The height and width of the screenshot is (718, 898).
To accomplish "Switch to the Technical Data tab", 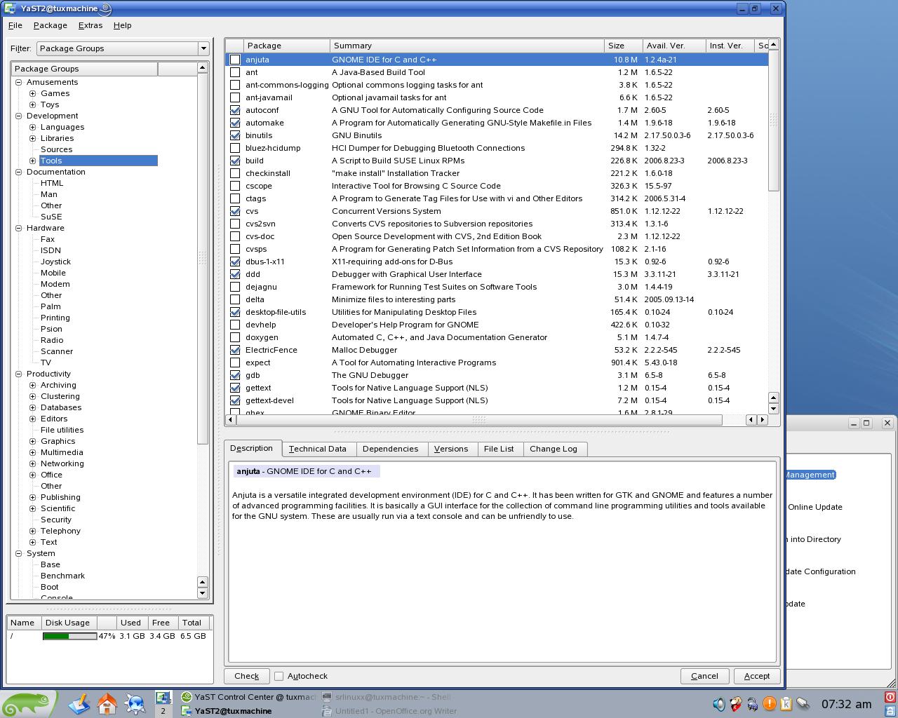I will point(318,449).
